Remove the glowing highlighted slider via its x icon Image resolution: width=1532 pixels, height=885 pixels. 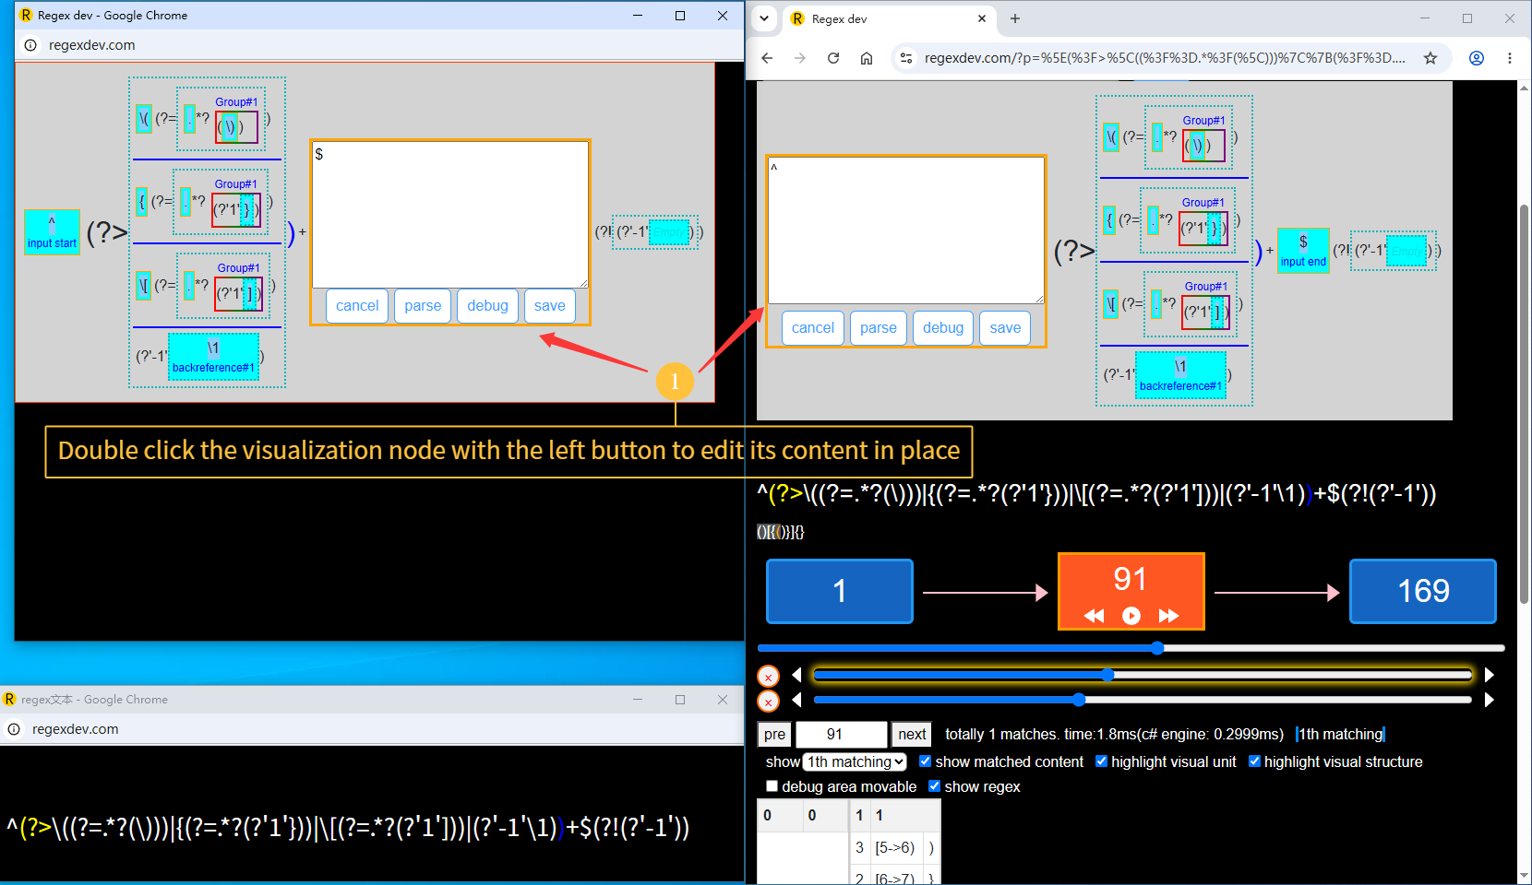point(768,677)
